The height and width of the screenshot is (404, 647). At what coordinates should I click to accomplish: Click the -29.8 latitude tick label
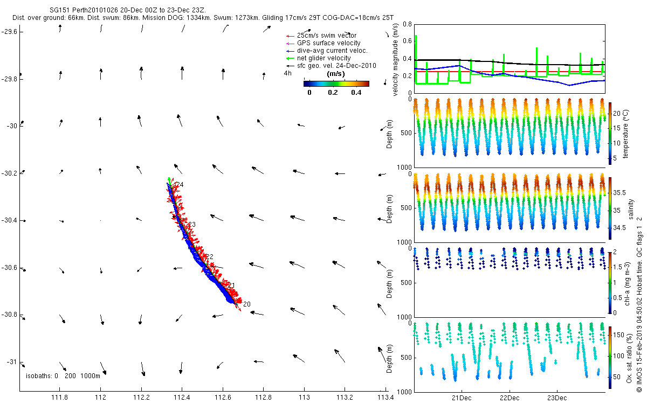pyautogui.click(x=9, y=79)
